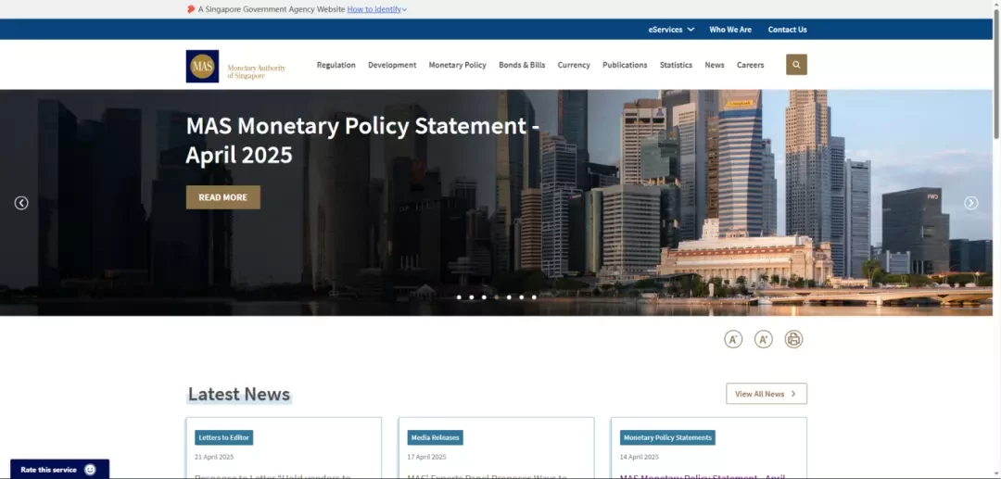Click the Latest News heading
Image resolution: width=1001 pixels, height=479 pixels.
tap(239, 394)
